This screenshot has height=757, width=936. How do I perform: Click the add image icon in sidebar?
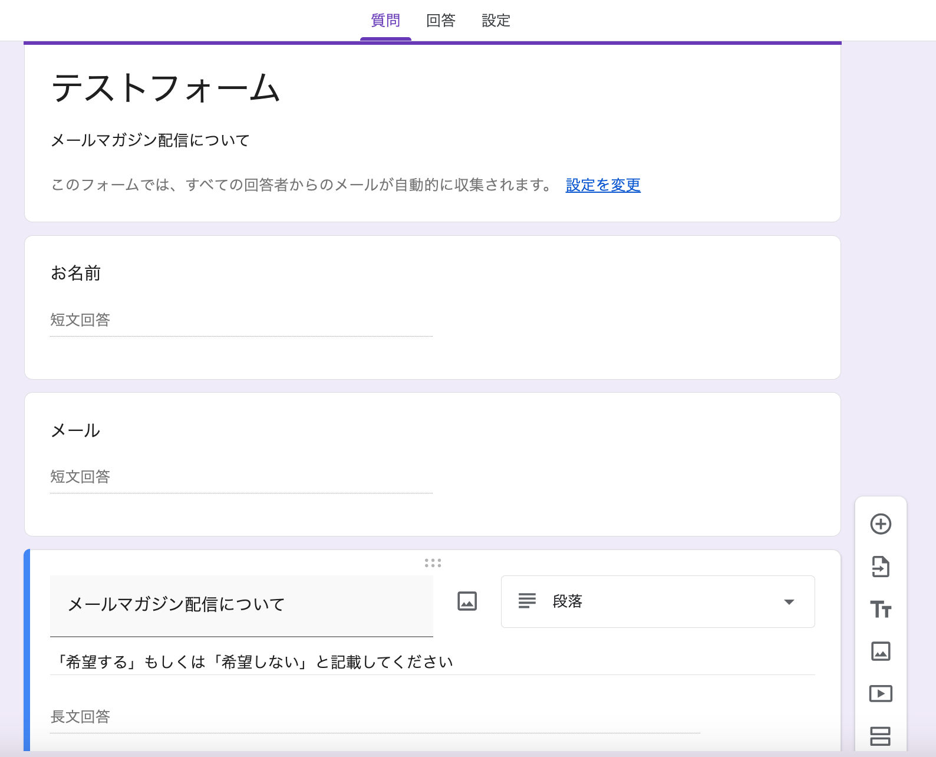click(x=881, y=651)
